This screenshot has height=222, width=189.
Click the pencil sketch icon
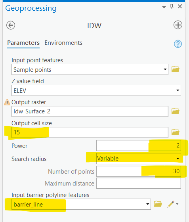click(171, 204)
